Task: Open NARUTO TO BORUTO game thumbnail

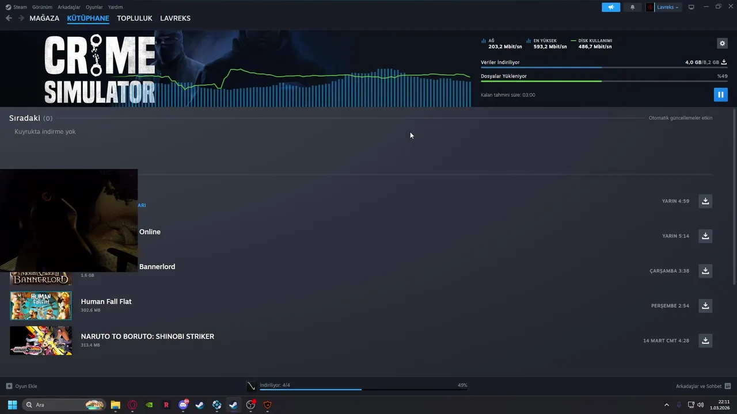Action: (41, 340)
